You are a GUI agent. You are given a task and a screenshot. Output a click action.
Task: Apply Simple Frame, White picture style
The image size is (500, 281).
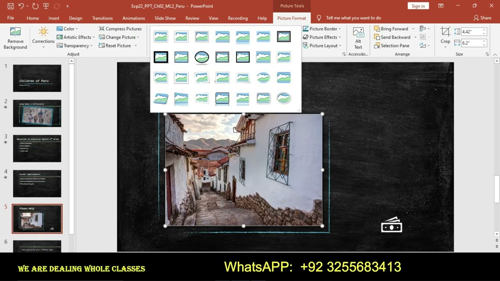[x=161, y=37]
